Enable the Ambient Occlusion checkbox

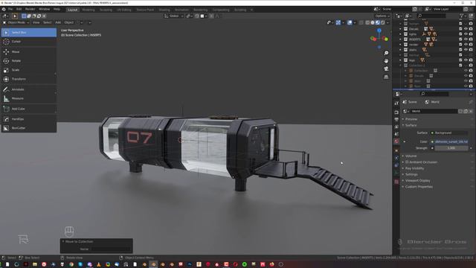click(407, 162)
